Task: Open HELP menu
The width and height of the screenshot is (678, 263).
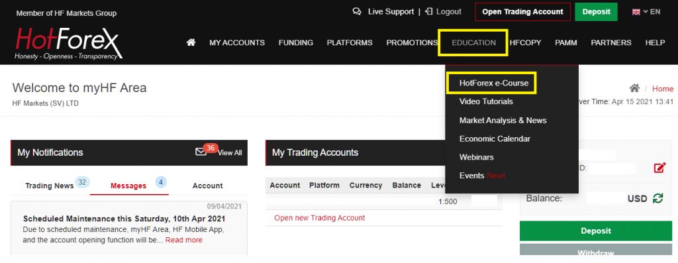Action: [655, 43]
